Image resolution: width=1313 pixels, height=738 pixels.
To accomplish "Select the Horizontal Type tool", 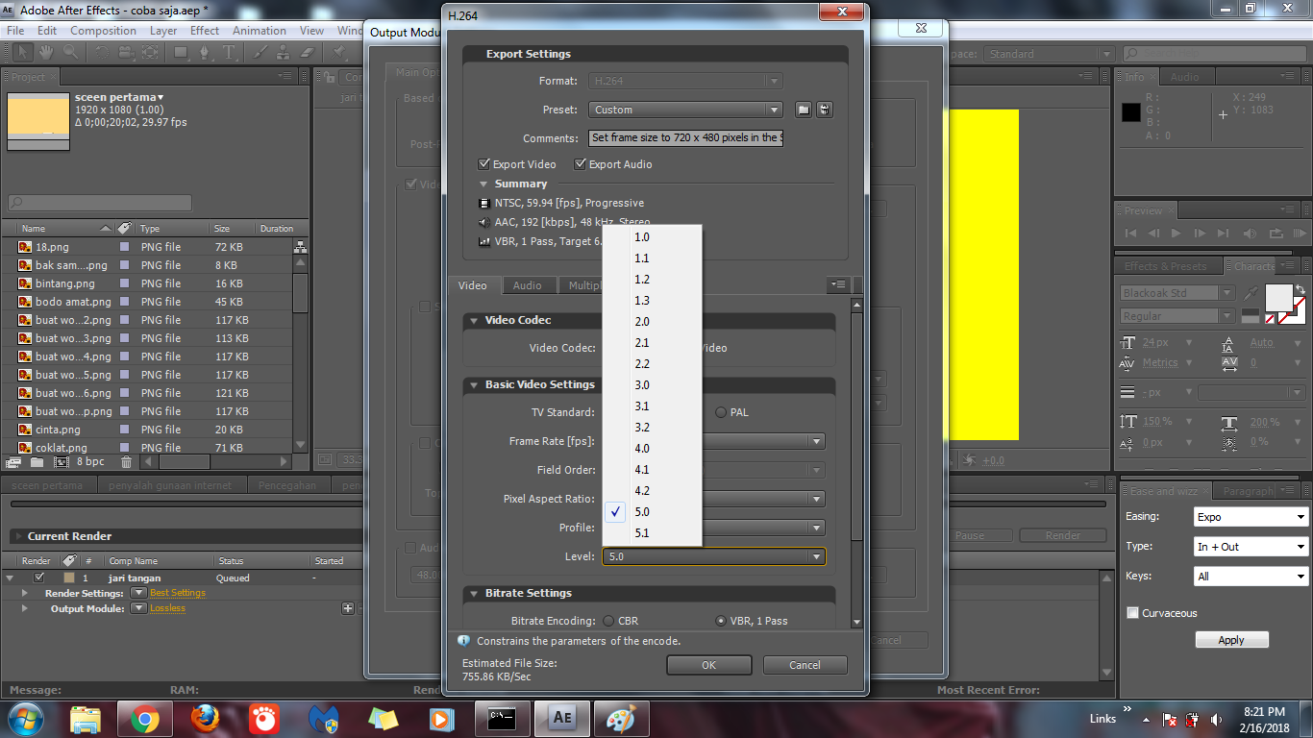I will click(x=230, y=53).
